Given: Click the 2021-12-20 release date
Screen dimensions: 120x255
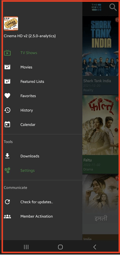Looking at the screenshot, I should [x=92, y=85].
